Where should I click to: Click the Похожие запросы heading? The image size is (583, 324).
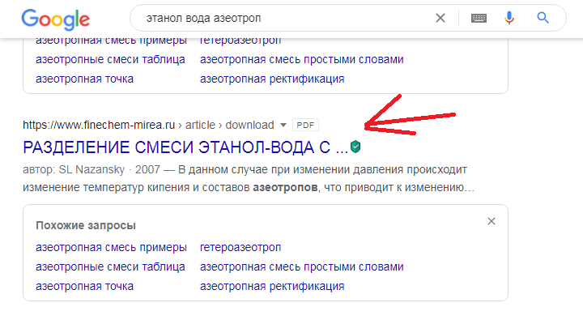[x=86, y=225]
